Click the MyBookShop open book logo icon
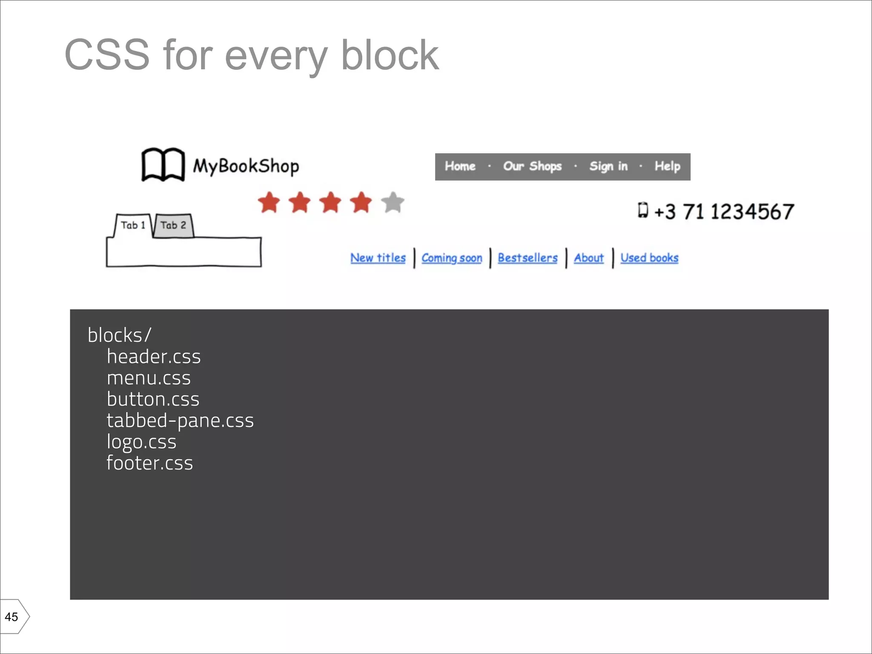 tap(163, 165)
